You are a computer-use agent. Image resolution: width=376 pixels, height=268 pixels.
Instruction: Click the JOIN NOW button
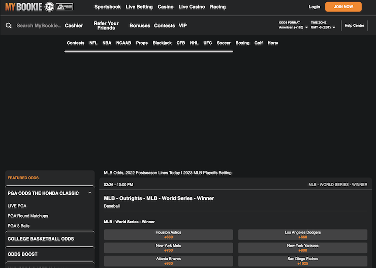pyautogui.click(x=343, y=7)
